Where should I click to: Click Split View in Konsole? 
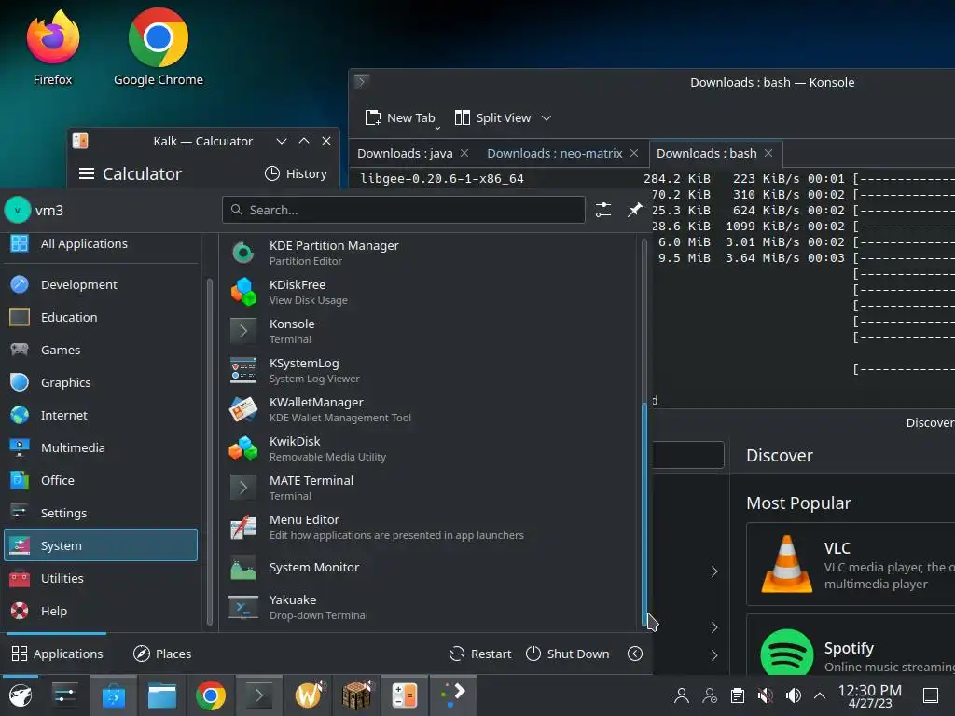492,118
